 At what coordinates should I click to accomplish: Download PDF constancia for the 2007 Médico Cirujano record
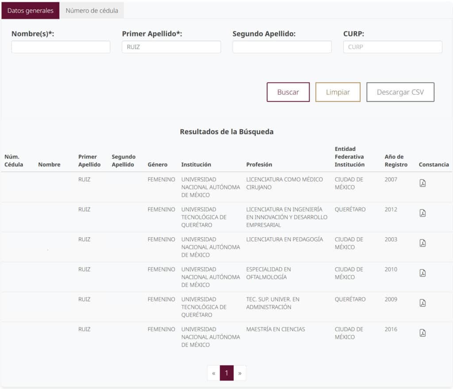[x=423, y=183]
